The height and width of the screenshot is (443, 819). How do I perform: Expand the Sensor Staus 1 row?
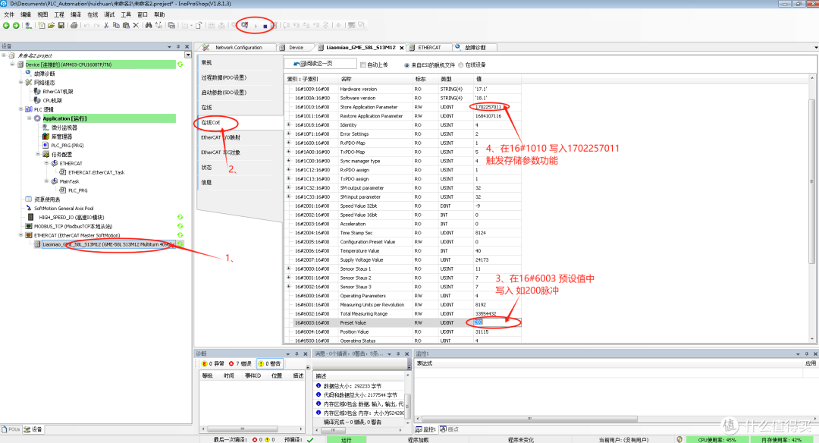(x=289, y=269)
